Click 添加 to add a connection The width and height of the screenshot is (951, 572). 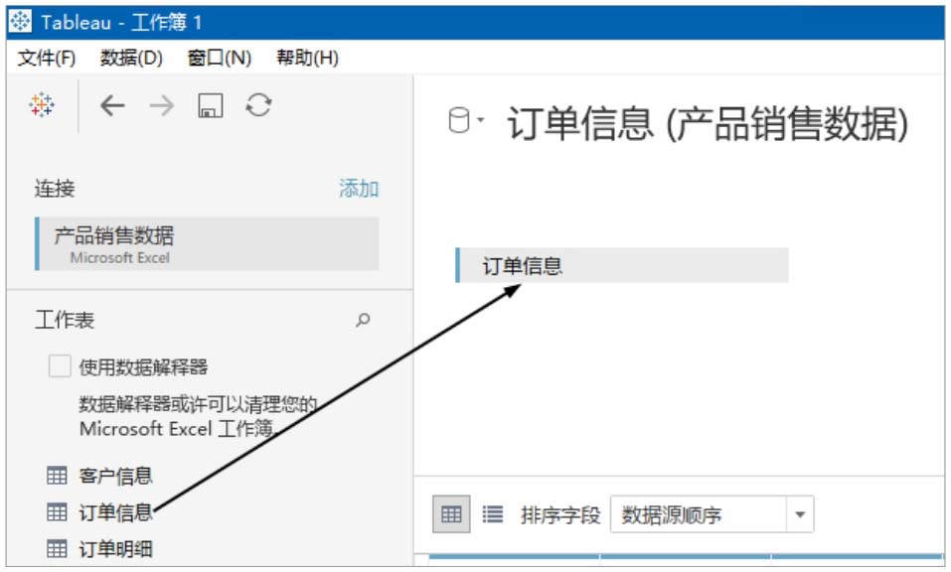point(359,189)
